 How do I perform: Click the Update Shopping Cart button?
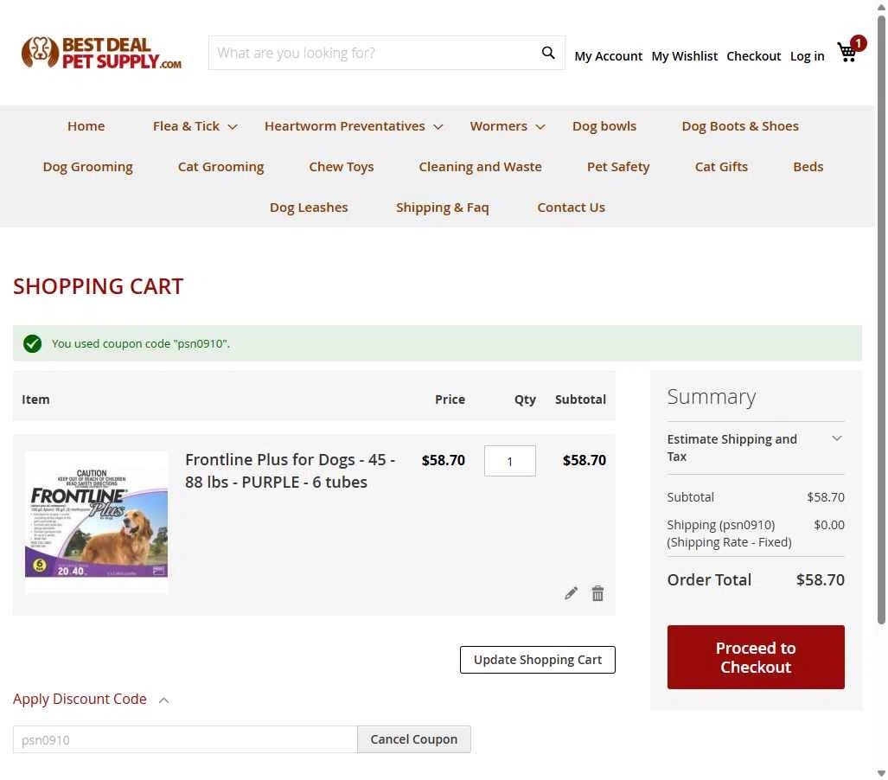(x=538, y=660)
